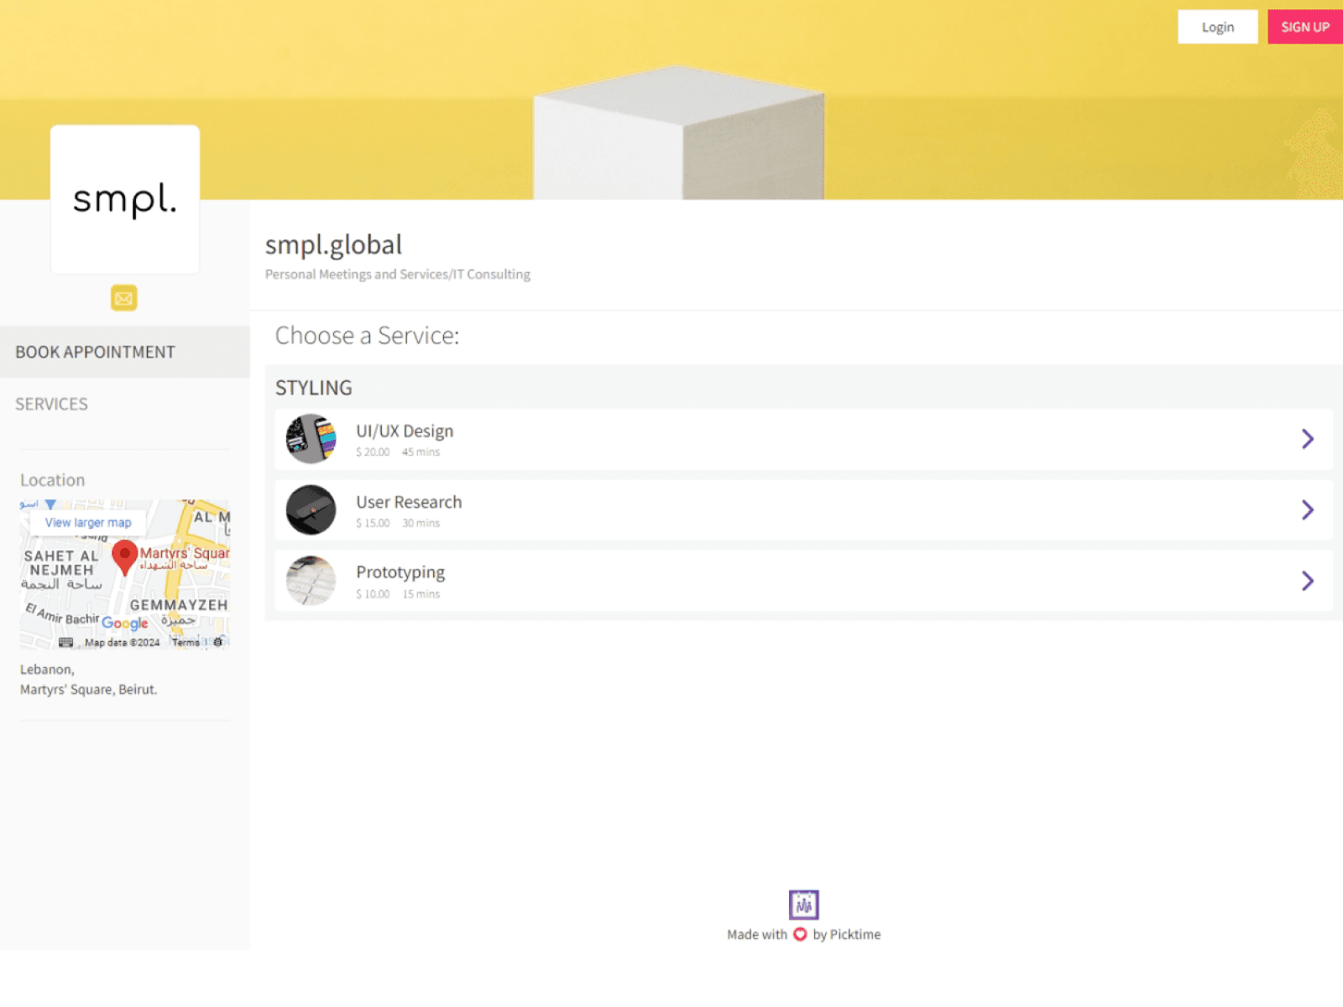
Task: Select the Prototyping service title
Action: click(x=400, y=573)
